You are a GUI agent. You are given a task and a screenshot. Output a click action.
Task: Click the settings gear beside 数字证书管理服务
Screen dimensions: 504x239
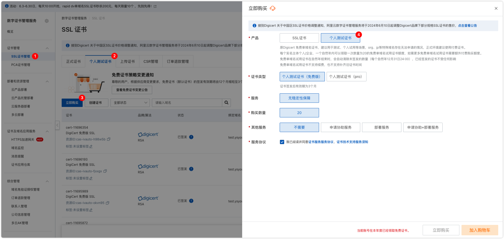point(47,21)
